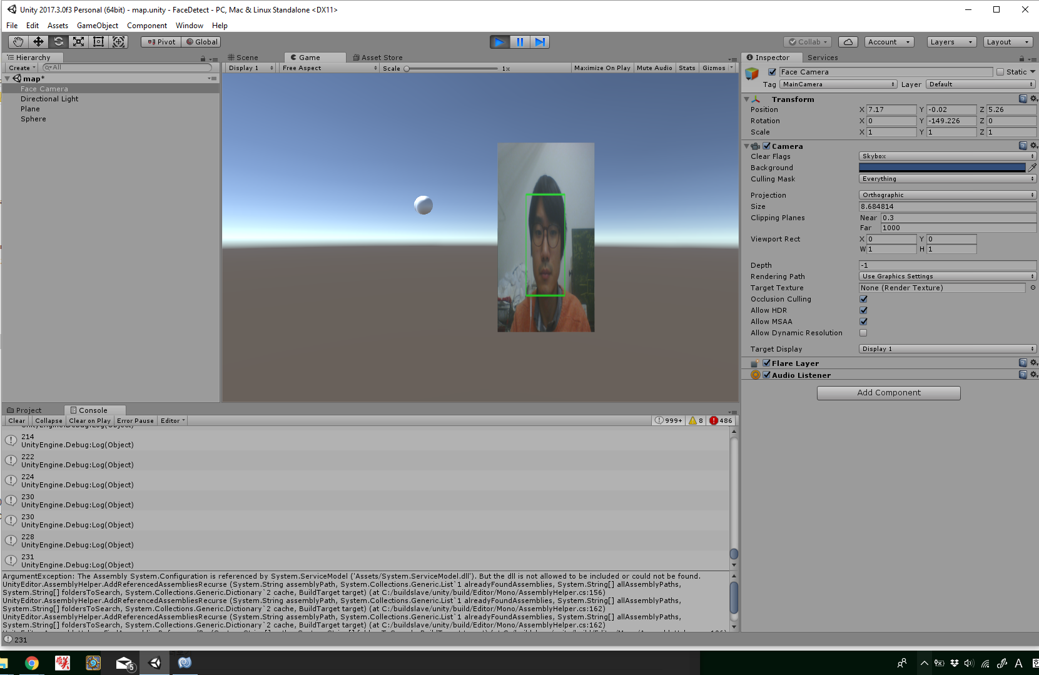This screenshot has height=675, width=1039.
Task: Switch to the Scene tab
Action: click(243, 58)
